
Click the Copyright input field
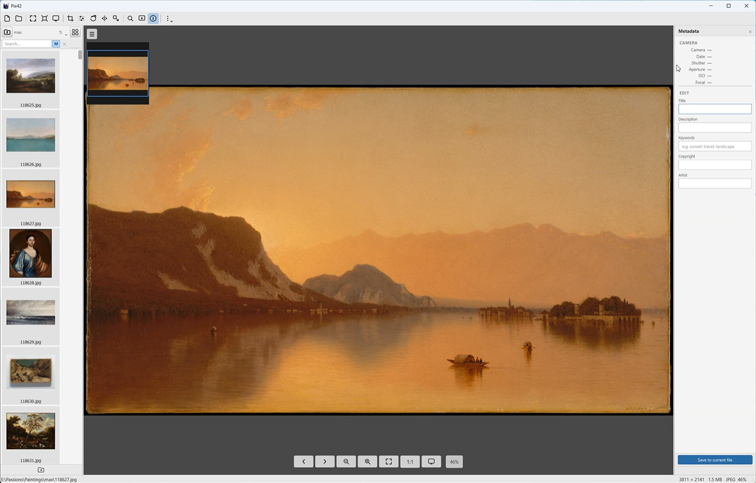click(x=715, y=165)
